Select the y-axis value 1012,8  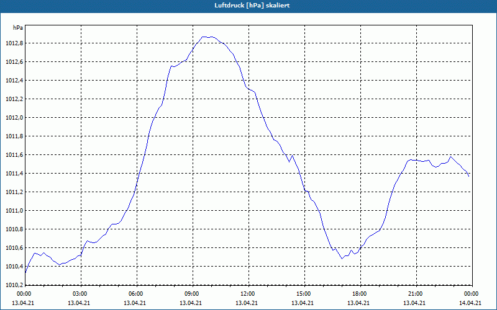tap(14, 43)
